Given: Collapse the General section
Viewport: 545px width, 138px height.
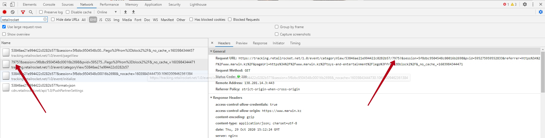Looking at the screenshot, I should 211,51.
